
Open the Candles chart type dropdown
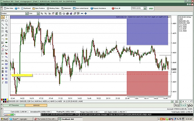coord(27,13)
